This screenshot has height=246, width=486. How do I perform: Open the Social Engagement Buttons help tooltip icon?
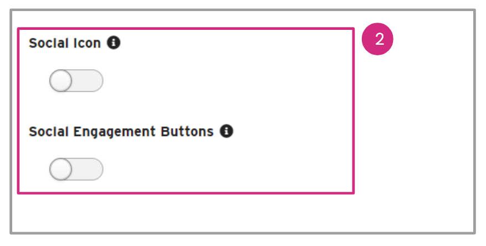(226, 131)
